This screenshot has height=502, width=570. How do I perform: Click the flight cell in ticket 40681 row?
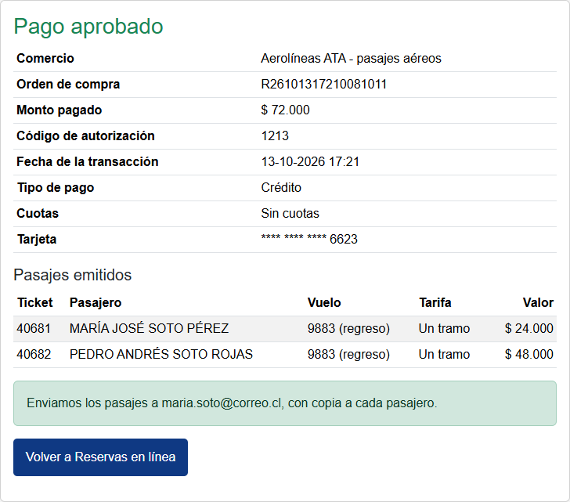click(x=348, y=328)
